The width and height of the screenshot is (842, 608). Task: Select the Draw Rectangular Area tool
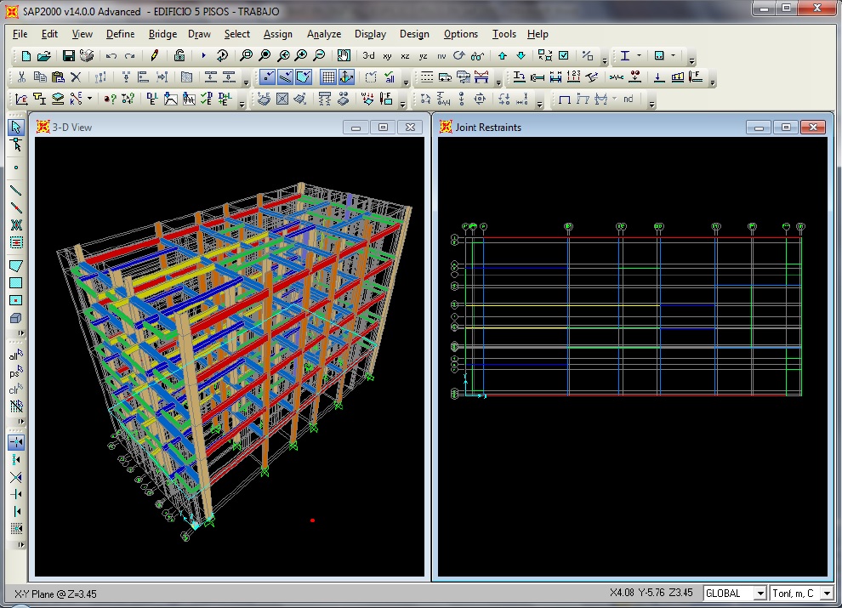(x=16, y=282)
